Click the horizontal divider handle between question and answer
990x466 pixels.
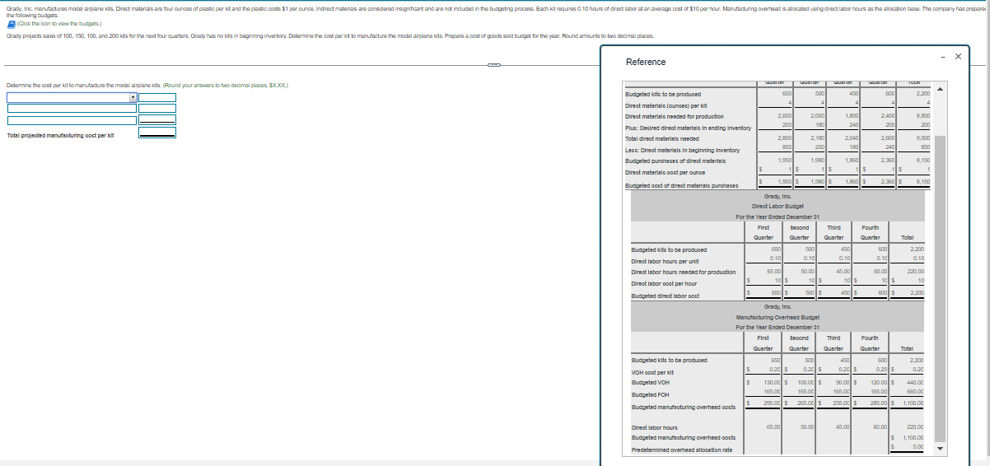click(493, 64)
